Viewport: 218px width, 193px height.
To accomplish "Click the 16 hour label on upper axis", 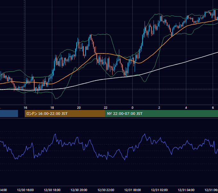I will pos(25,108).
